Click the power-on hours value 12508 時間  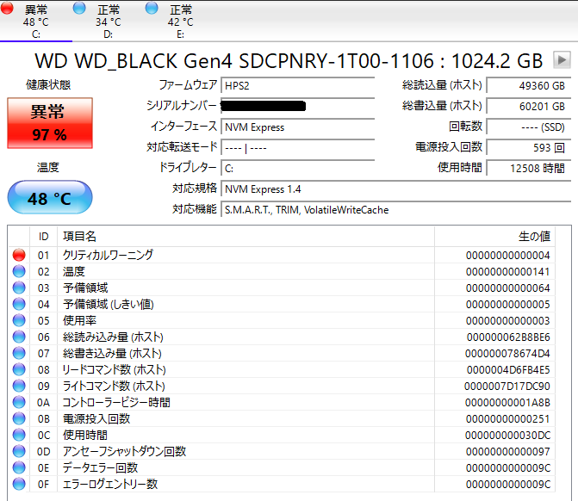529,169
